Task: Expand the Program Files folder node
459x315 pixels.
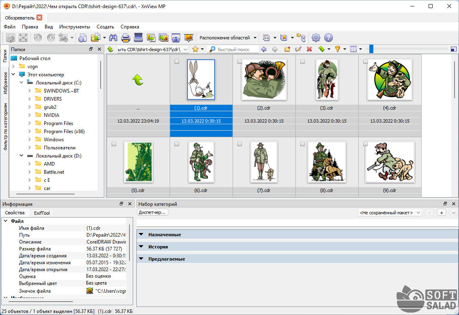Action: point(29,123)
